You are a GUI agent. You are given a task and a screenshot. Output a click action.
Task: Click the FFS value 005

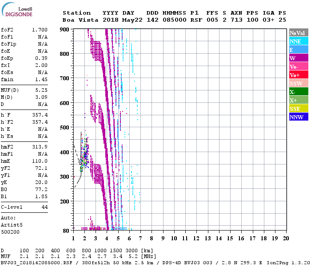coord(212,20)
